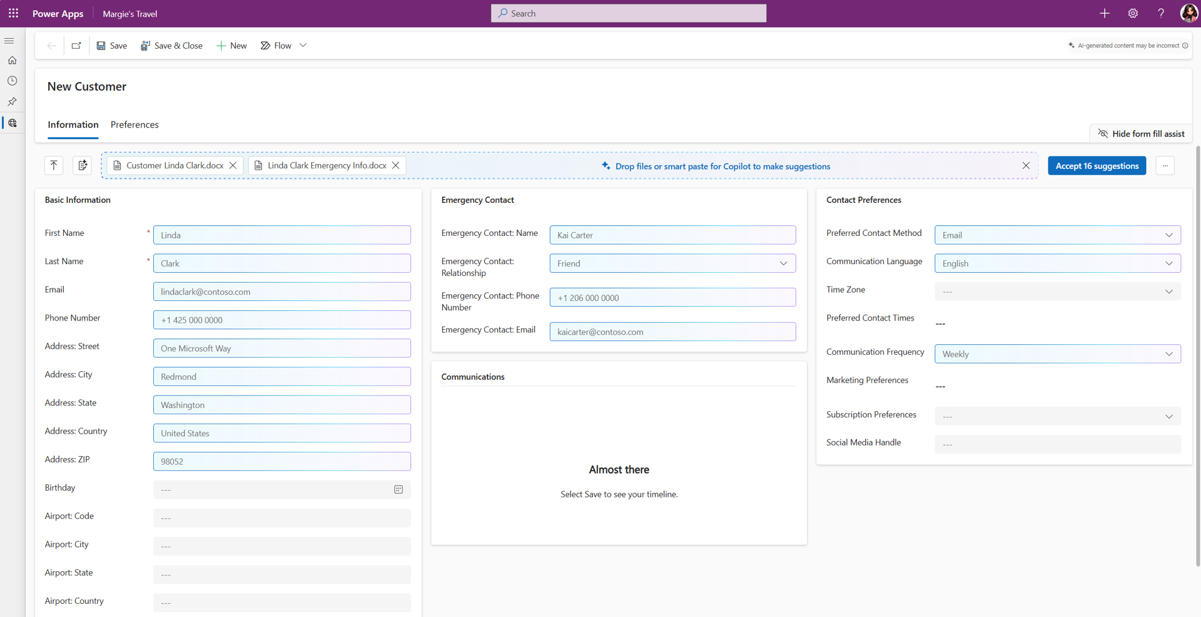This screenshot has height=617, width=1201.
Task: Collapse the navigation pane with hamburger icon
Action: coord(9,40)
